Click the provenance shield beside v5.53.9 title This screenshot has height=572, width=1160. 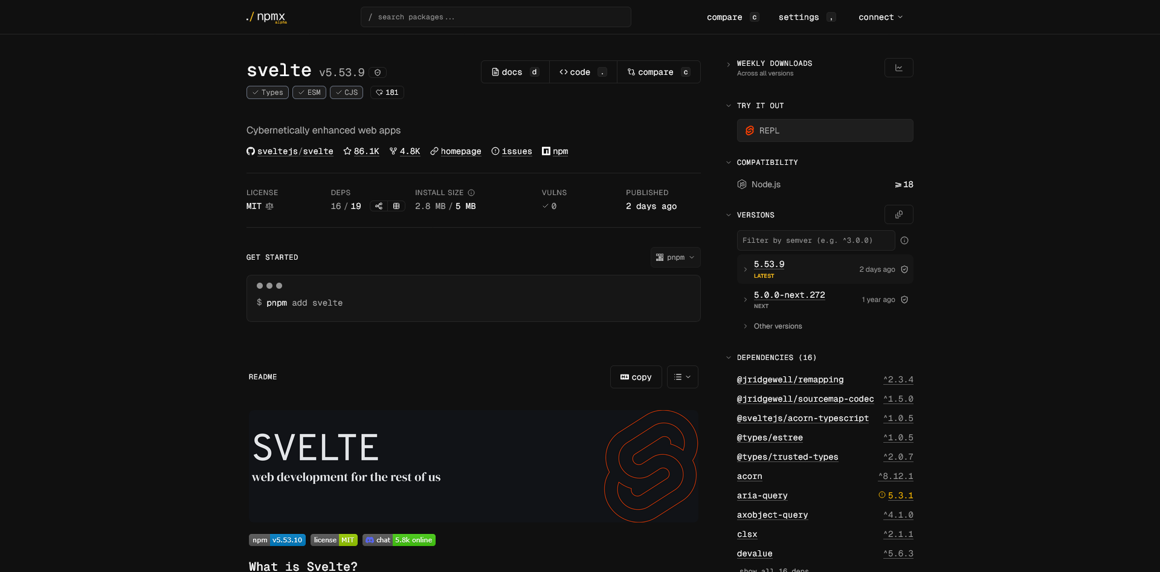click(x=378, y=72)
